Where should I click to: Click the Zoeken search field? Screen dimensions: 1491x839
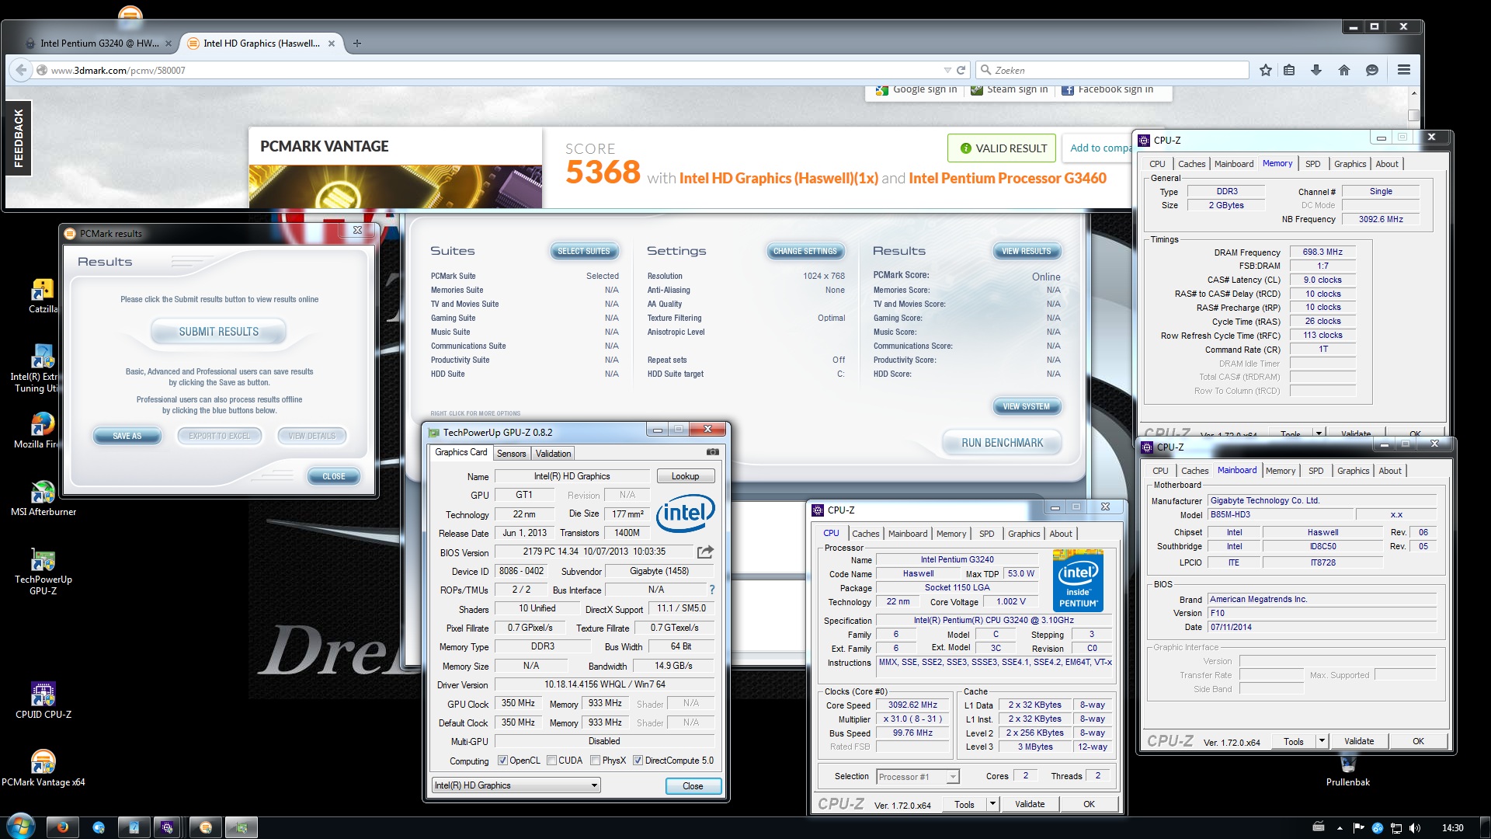click(x=1112, y=70)
